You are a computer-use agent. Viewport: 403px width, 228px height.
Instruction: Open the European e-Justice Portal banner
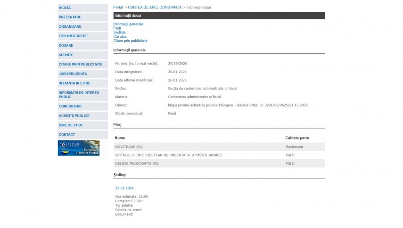(x=78, y=148)
